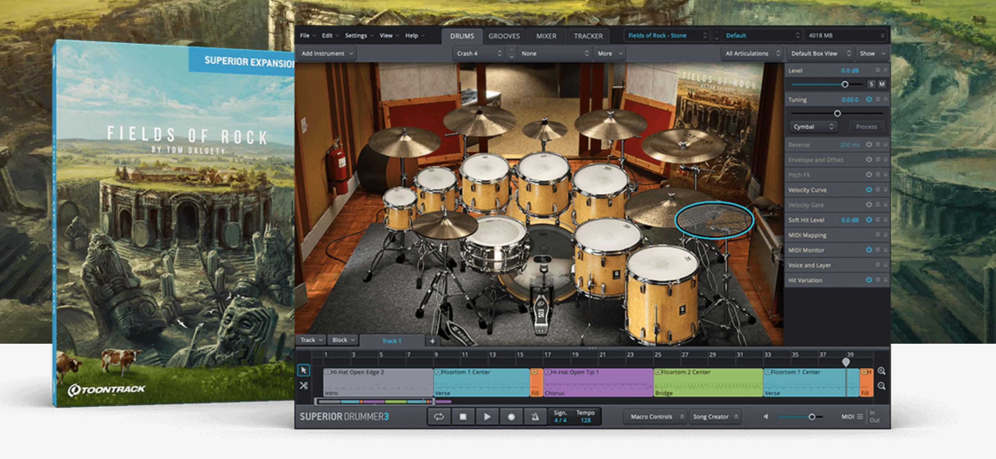Collapse the Level section
Screen dimensions: 996x459
(886, 70)
